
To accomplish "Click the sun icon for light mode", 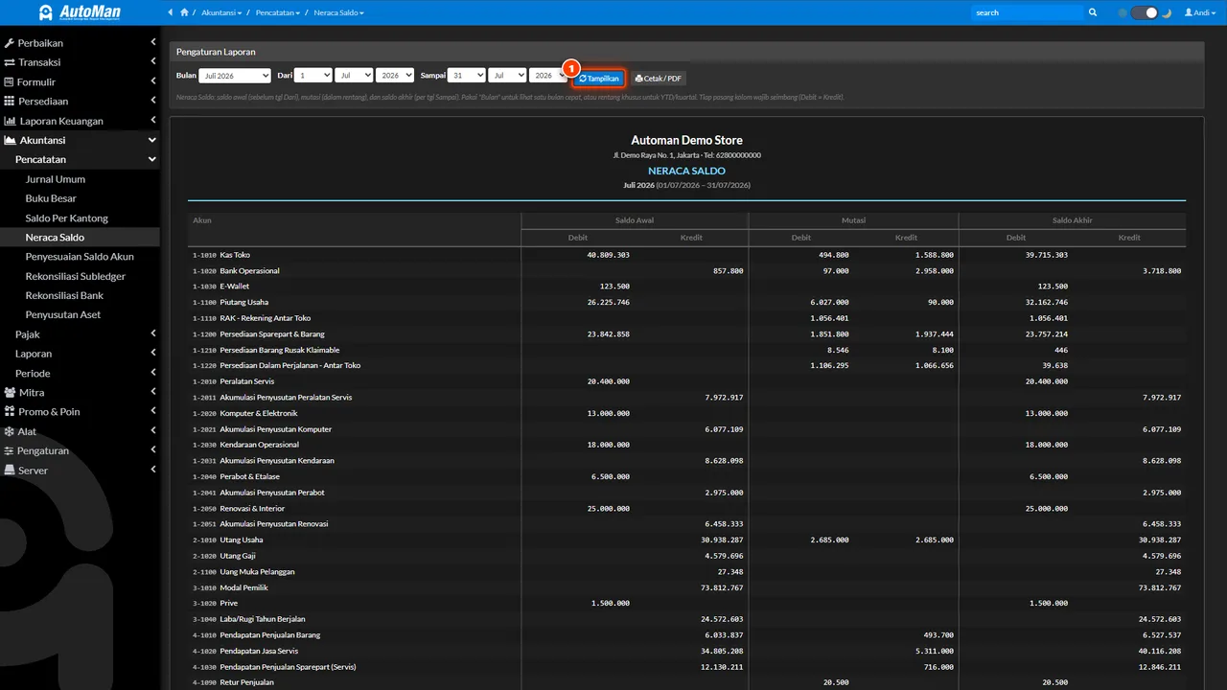I will tap(1123, 12).
